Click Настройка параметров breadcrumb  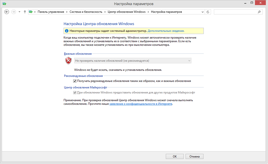(166, 12)
